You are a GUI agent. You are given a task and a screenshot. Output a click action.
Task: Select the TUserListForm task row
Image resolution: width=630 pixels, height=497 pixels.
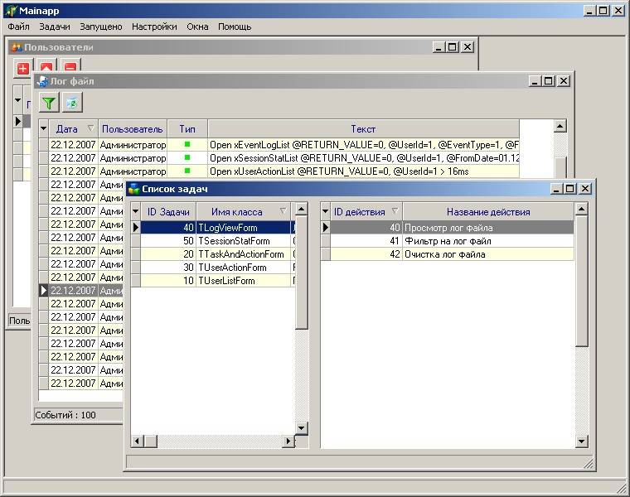pos(213,281)
